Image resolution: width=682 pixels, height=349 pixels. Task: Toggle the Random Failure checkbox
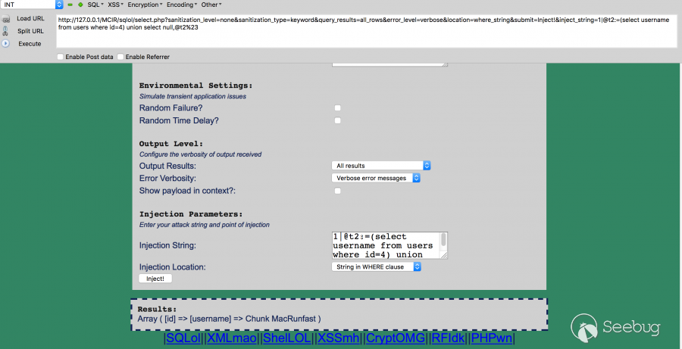(x=337, y=108)
